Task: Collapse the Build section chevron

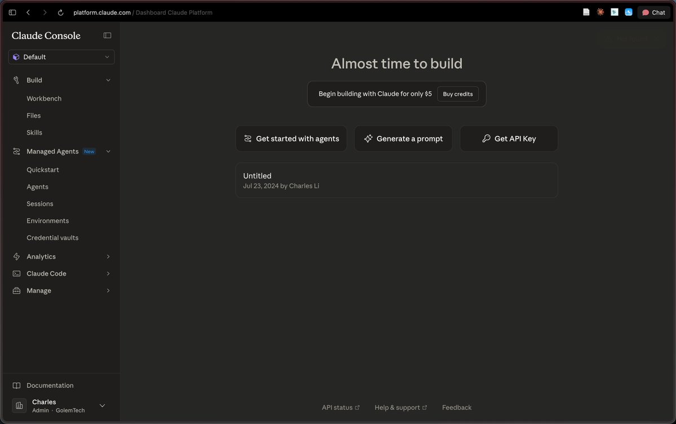Action: [108, 80]
